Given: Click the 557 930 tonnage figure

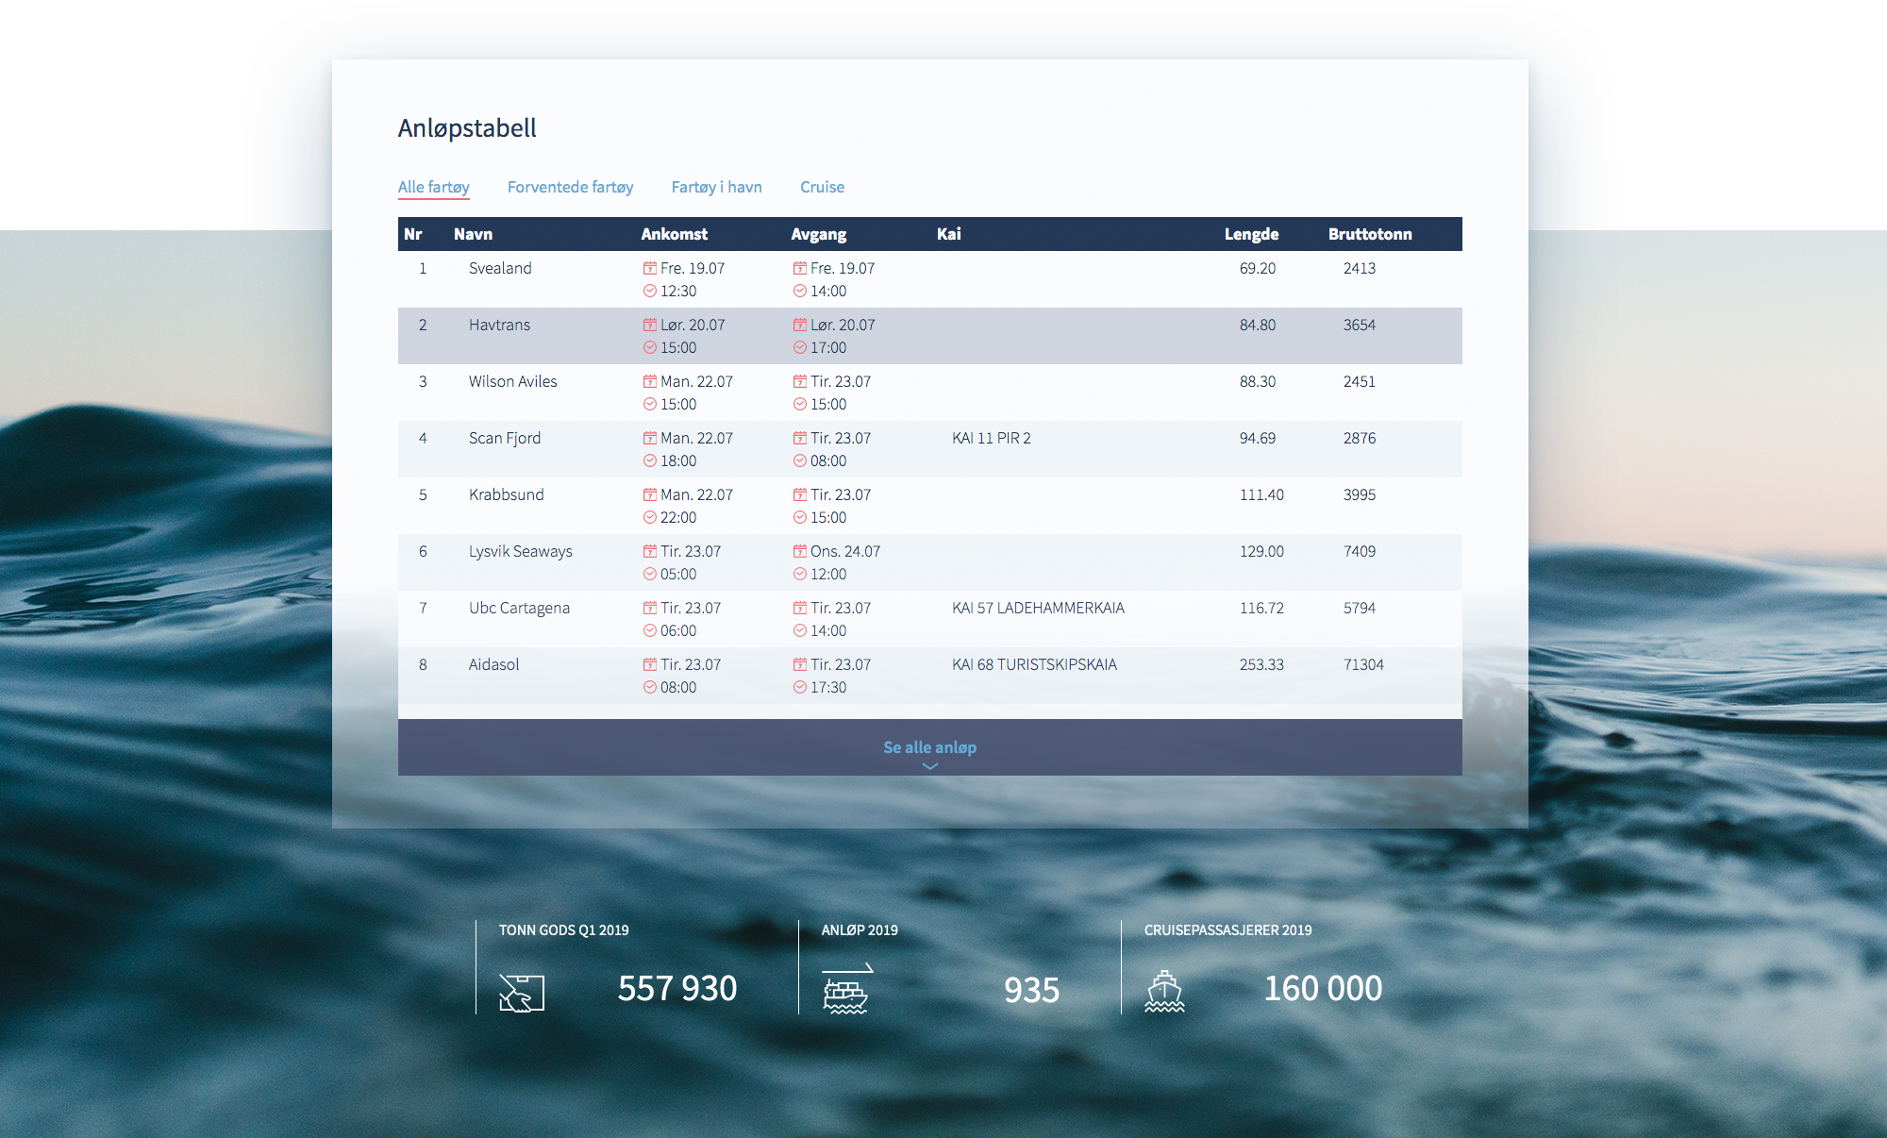Looking at the screenshot, I should (x=676, y=988).
